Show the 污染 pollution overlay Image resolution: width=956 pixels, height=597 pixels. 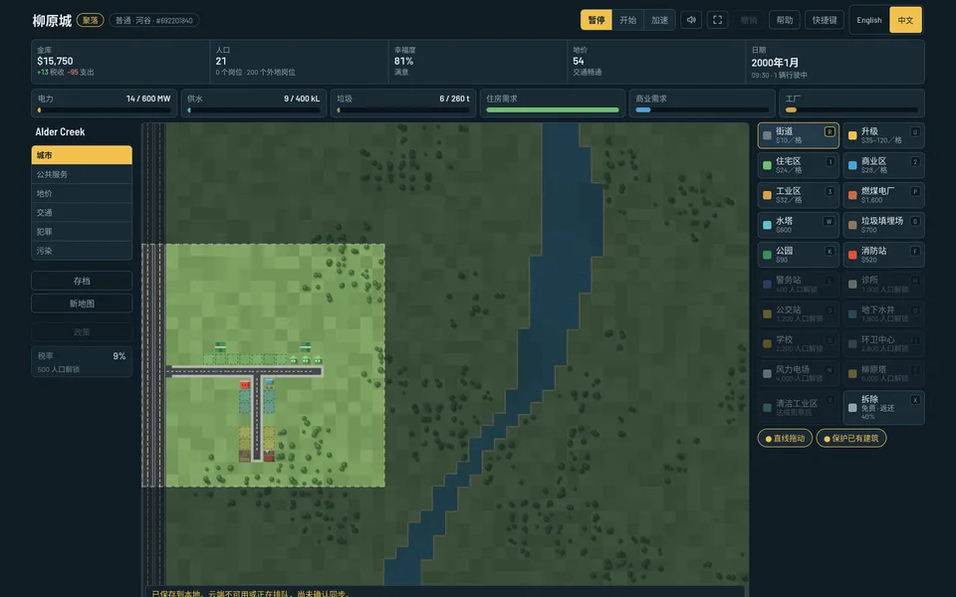click(82, 251)
